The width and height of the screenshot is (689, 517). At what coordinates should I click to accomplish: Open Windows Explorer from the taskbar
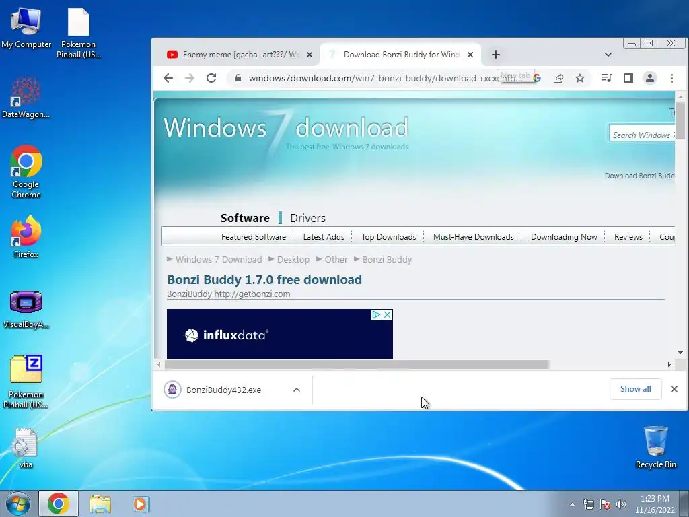pos(100,504)
